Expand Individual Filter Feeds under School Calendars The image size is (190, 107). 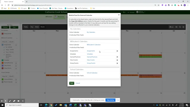pyautogui.click(x=77, y=76)
